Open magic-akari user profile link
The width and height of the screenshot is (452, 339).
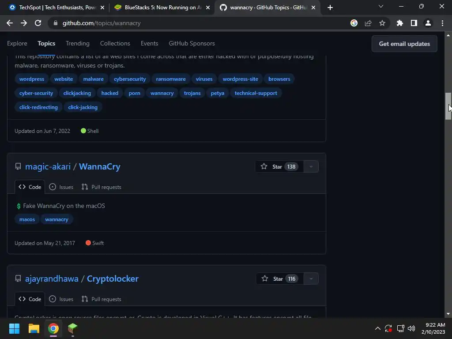(x=48, y=166)
